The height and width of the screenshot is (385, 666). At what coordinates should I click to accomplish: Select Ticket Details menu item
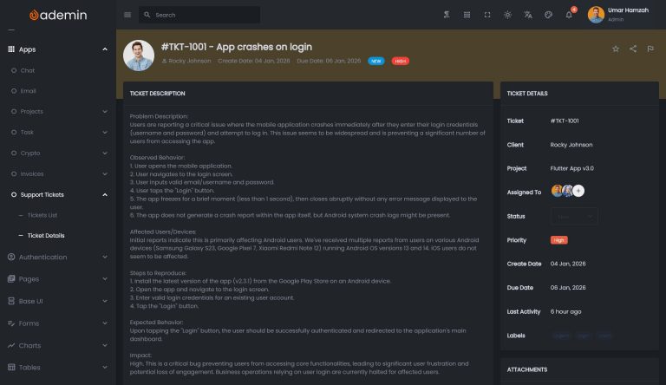pyautogui.click(x=46, y=235)
